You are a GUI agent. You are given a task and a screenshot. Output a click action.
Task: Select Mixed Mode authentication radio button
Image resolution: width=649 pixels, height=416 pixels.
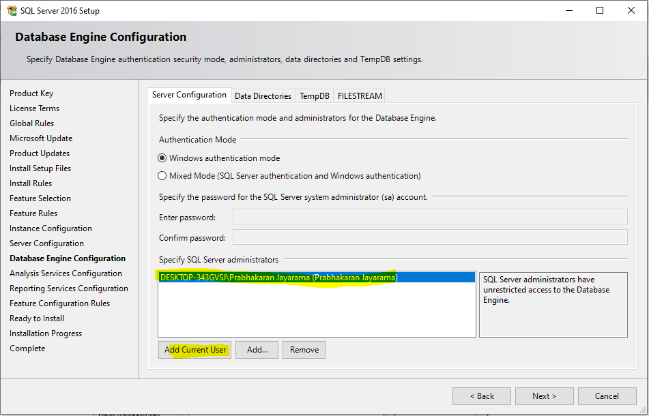tap(162, 176)
